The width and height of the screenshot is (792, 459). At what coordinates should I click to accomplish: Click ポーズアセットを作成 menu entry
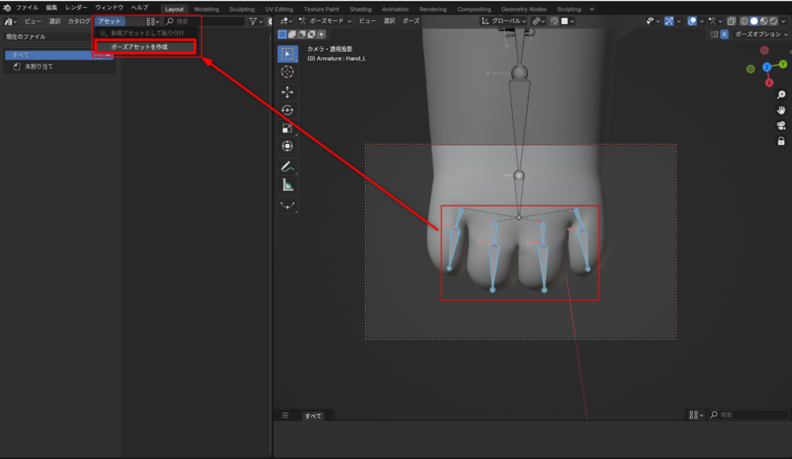click(x=144, y=47)
